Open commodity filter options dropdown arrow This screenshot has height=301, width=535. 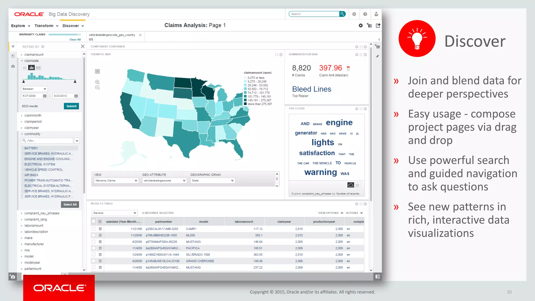pyautogui.click(x=77, y=141)
